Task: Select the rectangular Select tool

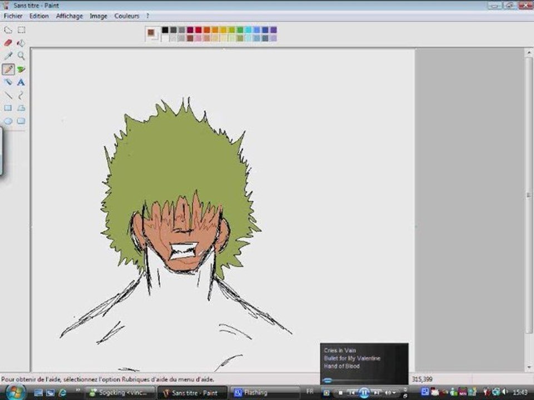Action: coord(21,30)
